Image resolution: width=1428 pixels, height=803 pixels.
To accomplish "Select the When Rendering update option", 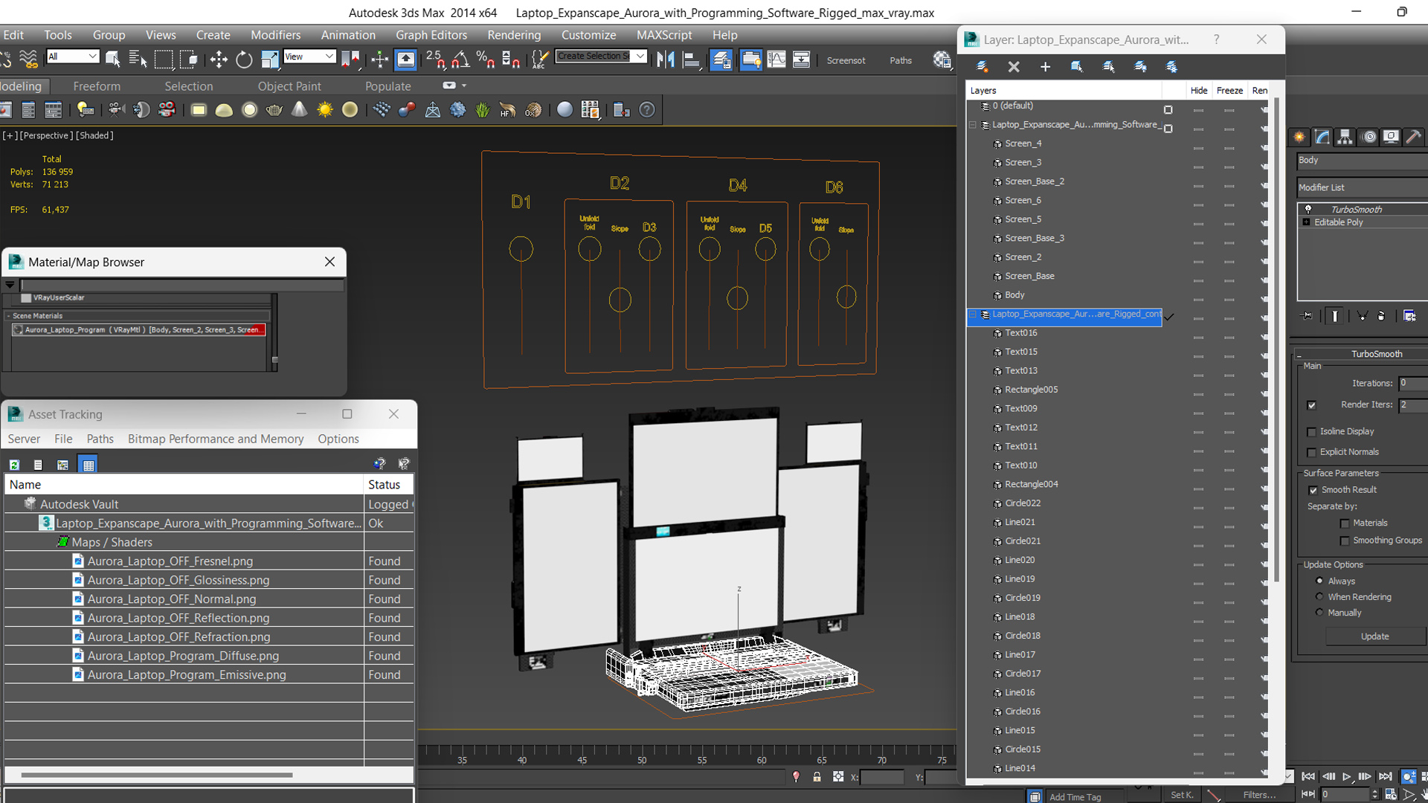I will [x=1319, y=597].
